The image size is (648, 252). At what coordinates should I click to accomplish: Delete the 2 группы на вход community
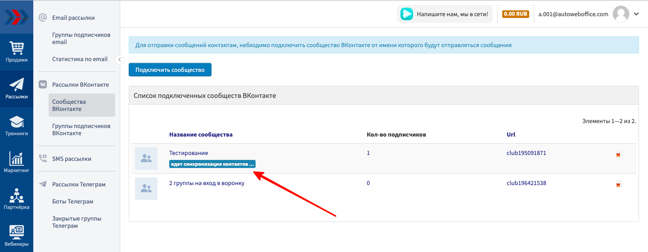(x=618, y=184)
